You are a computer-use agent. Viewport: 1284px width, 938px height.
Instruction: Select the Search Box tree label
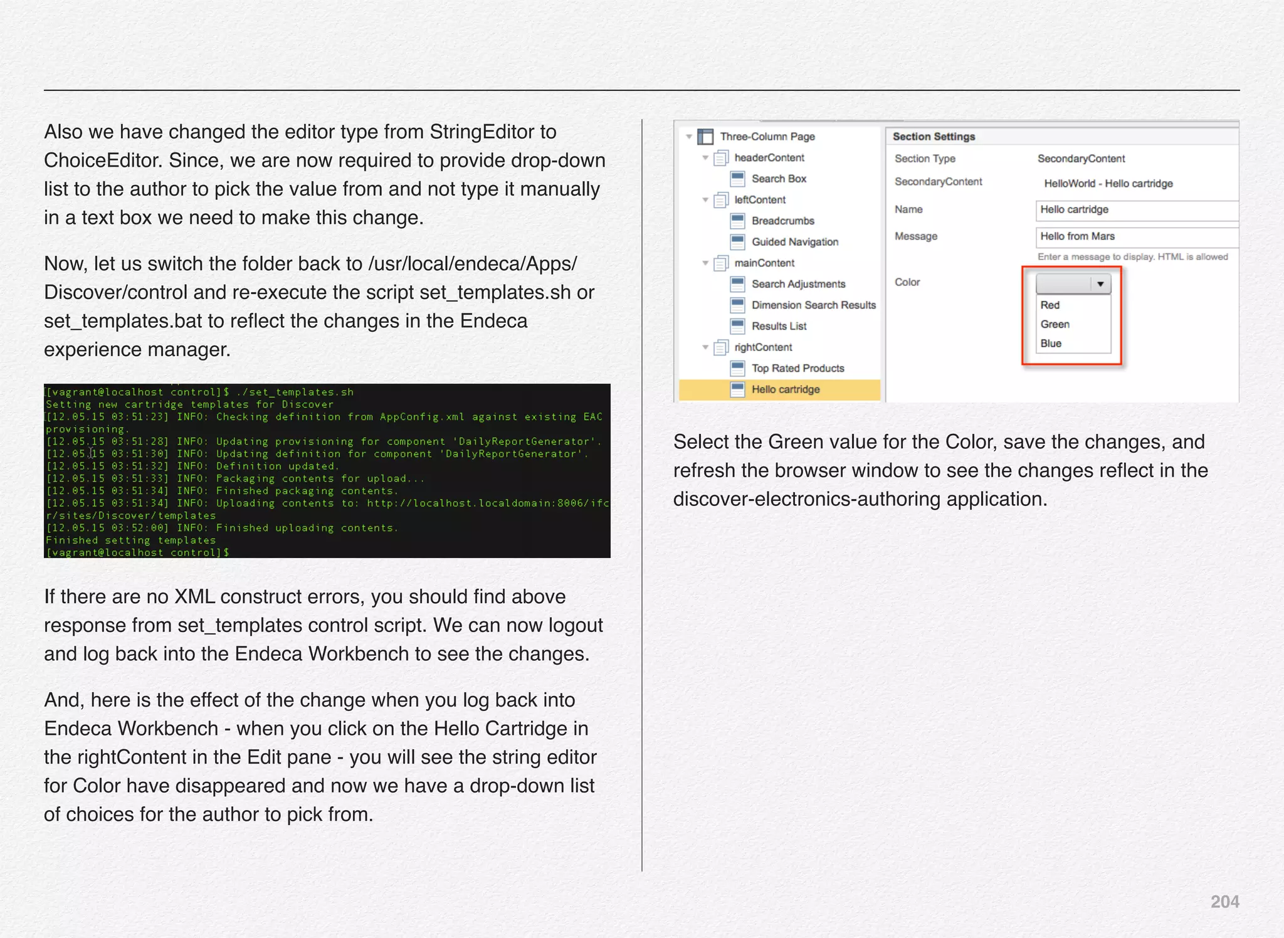click(x=779, y=179)
